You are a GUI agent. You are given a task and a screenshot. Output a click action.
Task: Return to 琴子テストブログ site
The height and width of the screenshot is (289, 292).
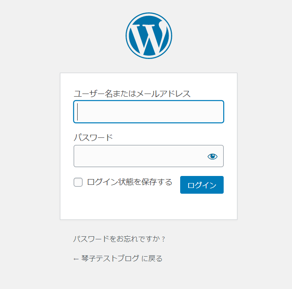point(118,258)
